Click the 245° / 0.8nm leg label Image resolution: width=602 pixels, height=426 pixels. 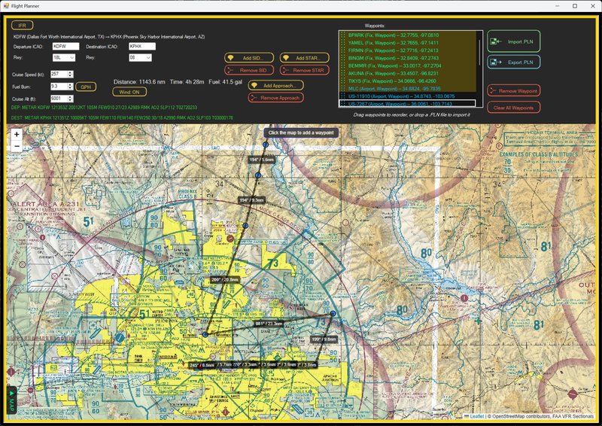click(x=202, y=365)
